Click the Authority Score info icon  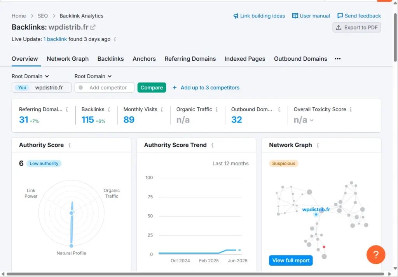[70, 145]
